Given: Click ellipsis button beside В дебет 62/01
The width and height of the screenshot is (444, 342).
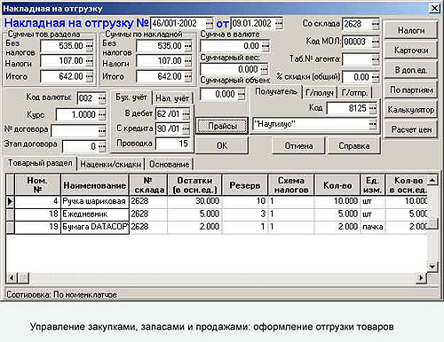Looking at the screenshot, I should pos(186,114).
